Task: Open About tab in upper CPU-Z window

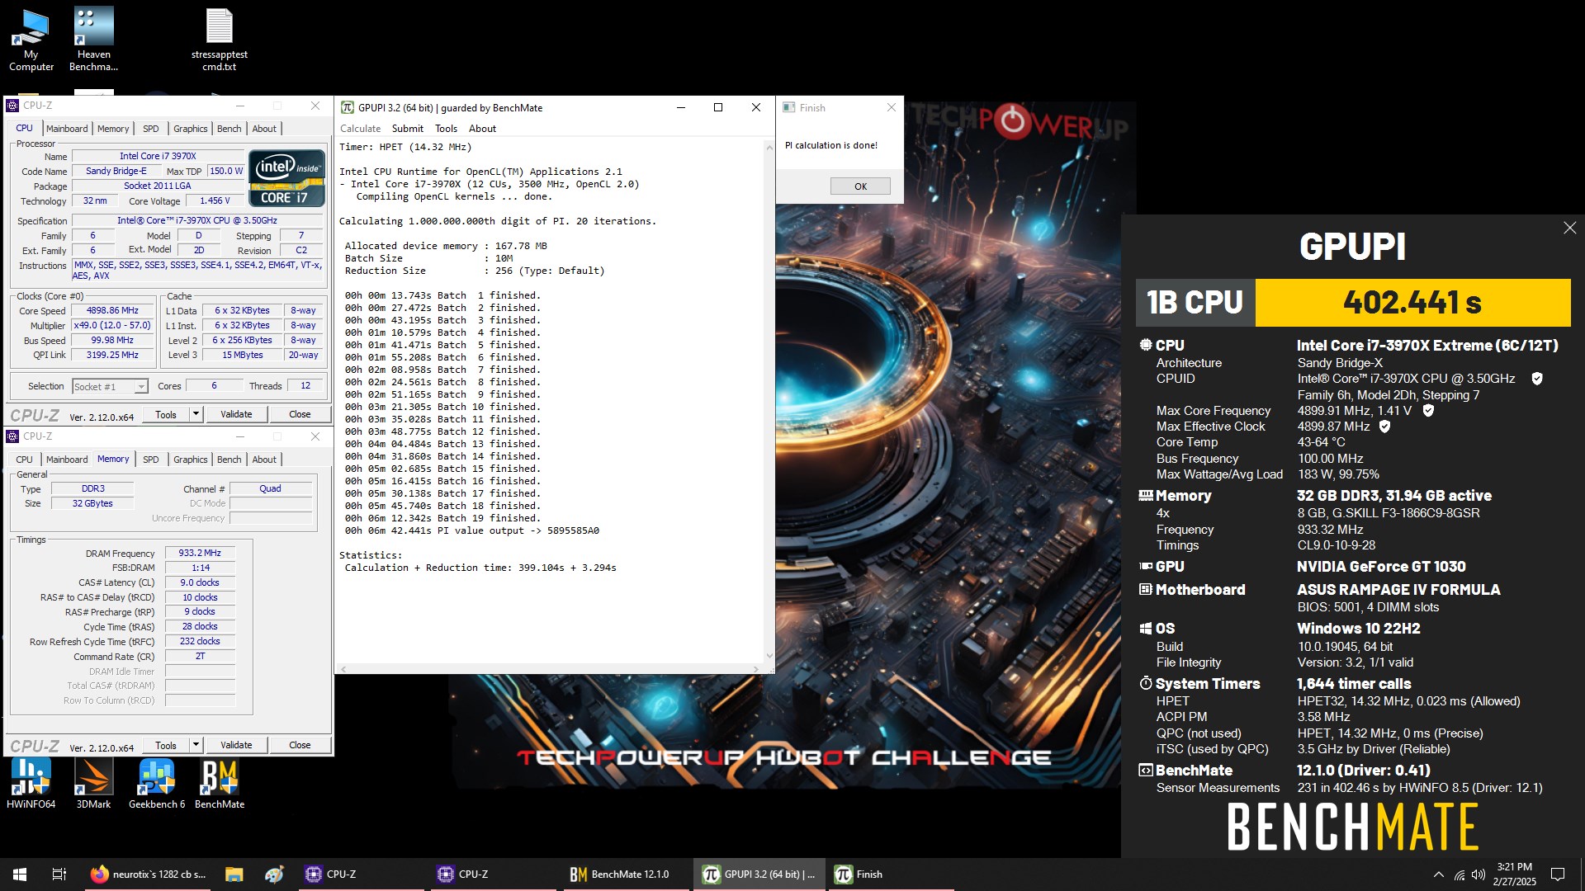Action: tap(264, 129)
